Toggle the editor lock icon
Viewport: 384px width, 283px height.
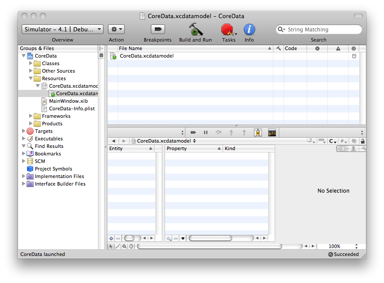tap(363, 141)
